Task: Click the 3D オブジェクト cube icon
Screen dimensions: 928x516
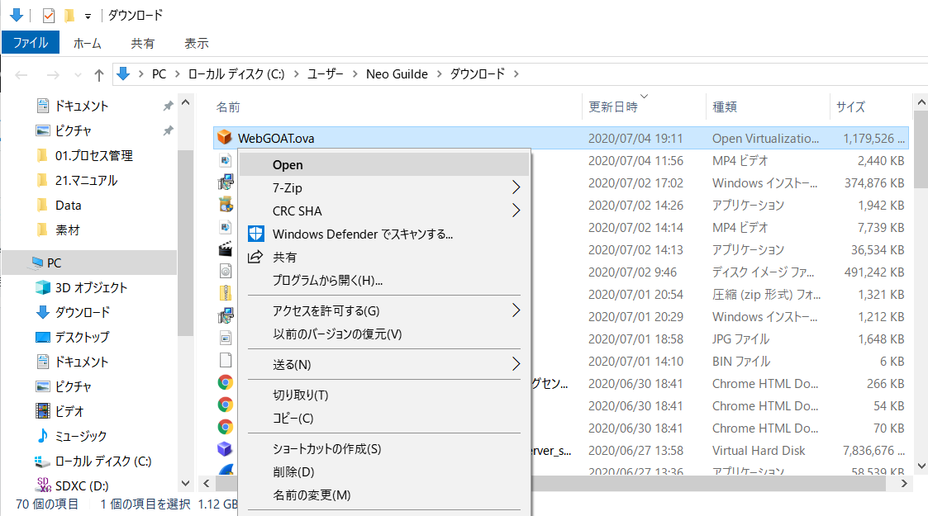Action: click(43, 287)
